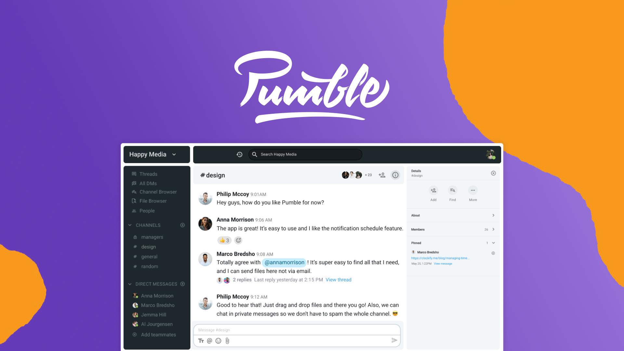Click the Add members icon in details panel
624x351 pixels.
(433, 190)
